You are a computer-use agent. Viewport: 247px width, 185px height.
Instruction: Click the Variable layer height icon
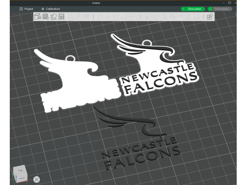86,16
